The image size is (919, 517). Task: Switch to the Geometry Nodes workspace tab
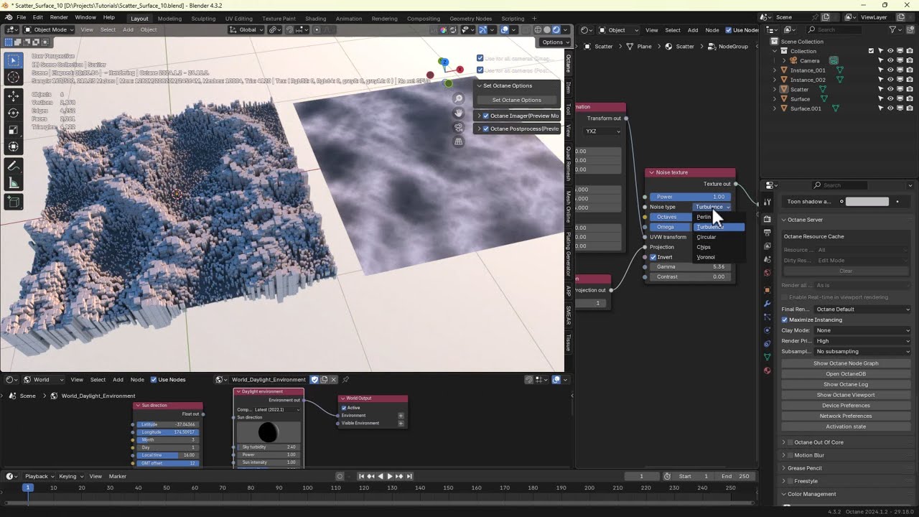click(470, 19)
